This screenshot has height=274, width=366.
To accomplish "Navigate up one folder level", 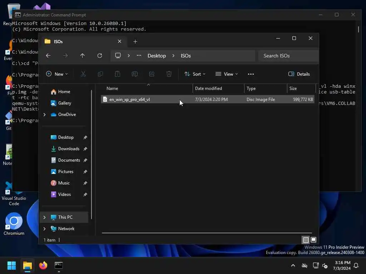I will point(83,56).
